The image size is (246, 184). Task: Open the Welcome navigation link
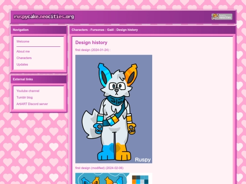click(23, 41)
